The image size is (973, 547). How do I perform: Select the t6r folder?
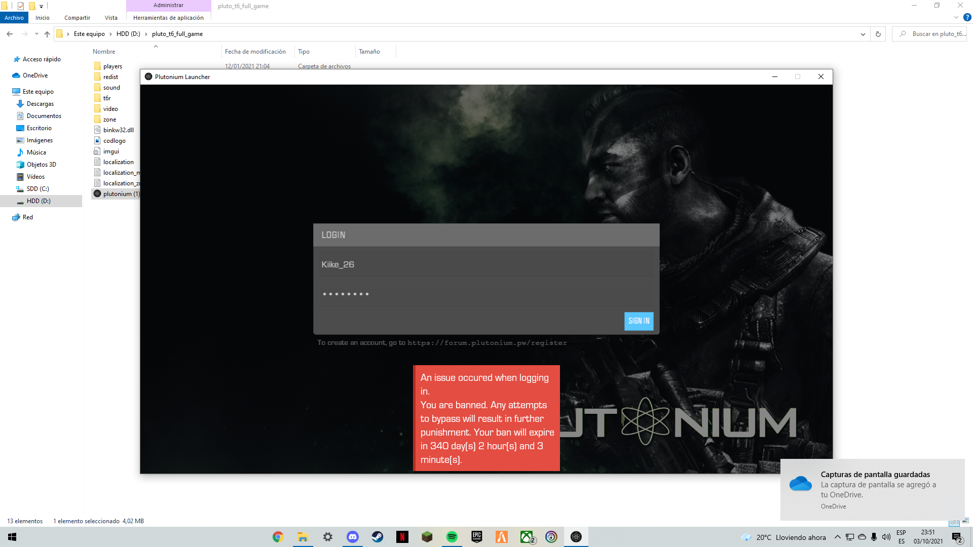click(107, 98)
